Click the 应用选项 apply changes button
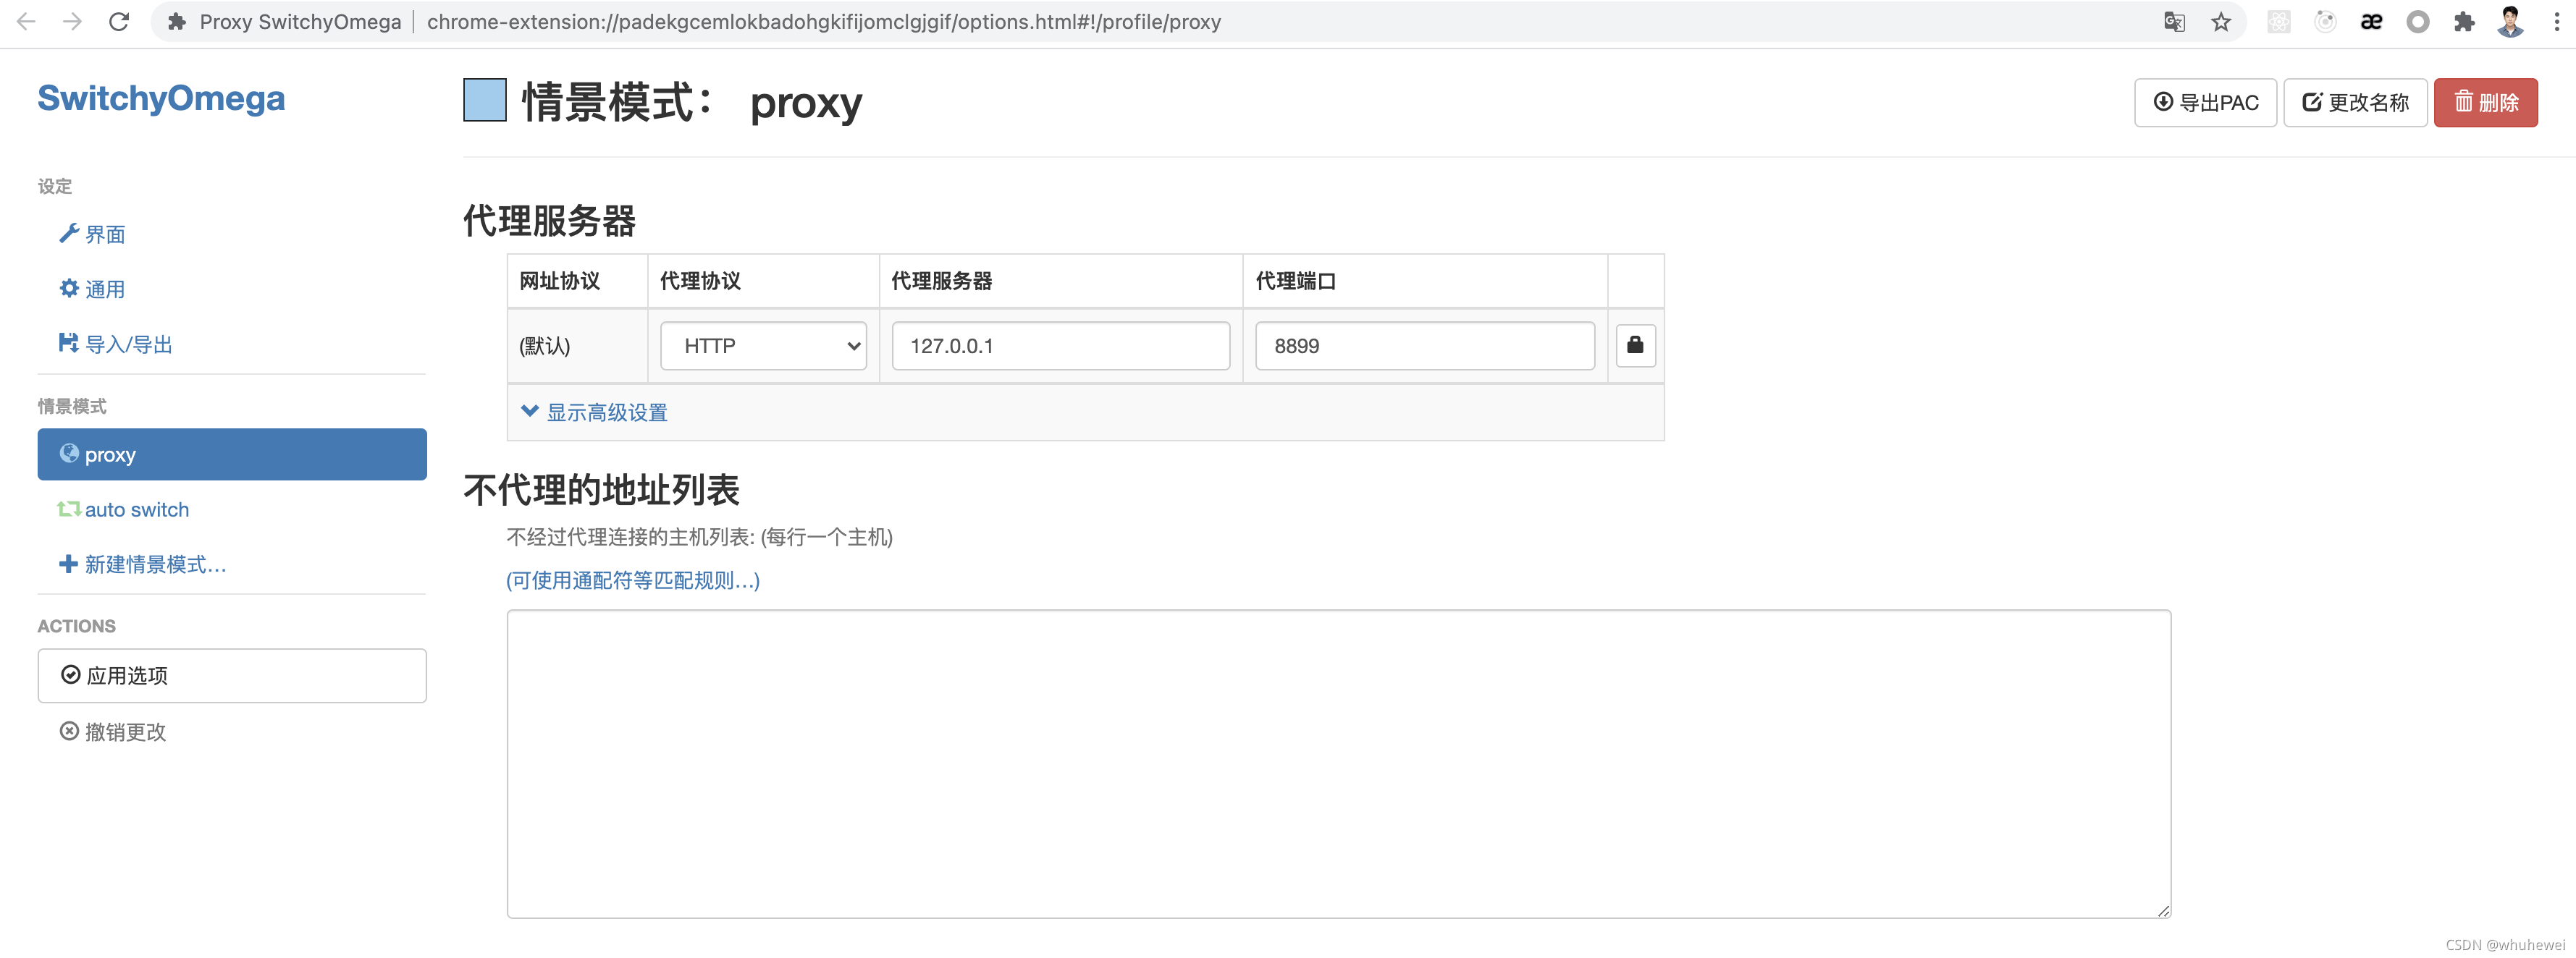 pos(232,675)
